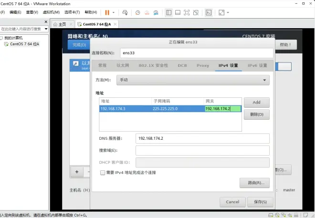Check 需要 IPv4 地址完成这个连接 checkbox

coord(103,173)
